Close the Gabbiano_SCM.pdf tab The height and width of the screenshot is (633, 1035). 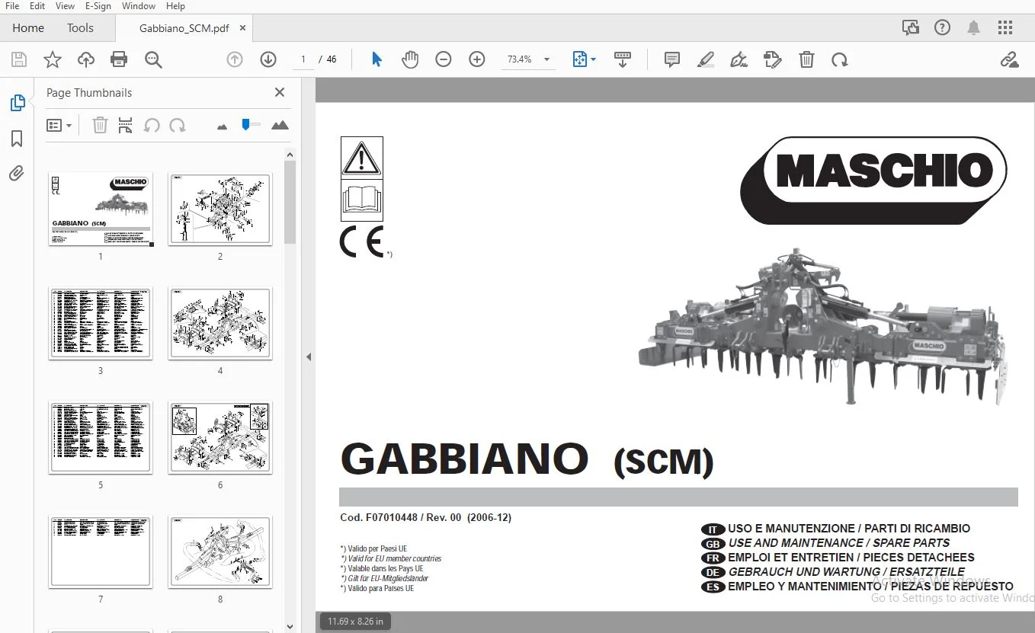coord(243,28)
